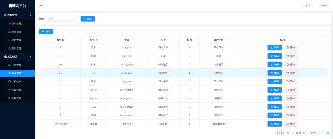Viewport: 333px width, 139px height.
Task: Delete the 追踪器 product row
Action: coord(291,124)
